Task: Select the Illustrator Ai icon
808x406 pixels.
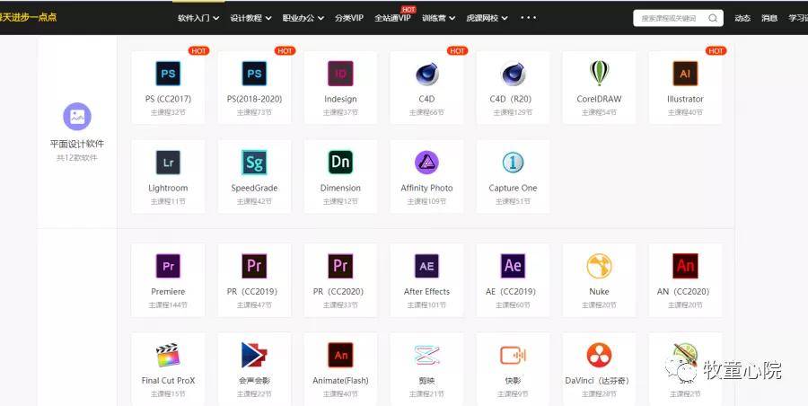Action: point(685,74)
